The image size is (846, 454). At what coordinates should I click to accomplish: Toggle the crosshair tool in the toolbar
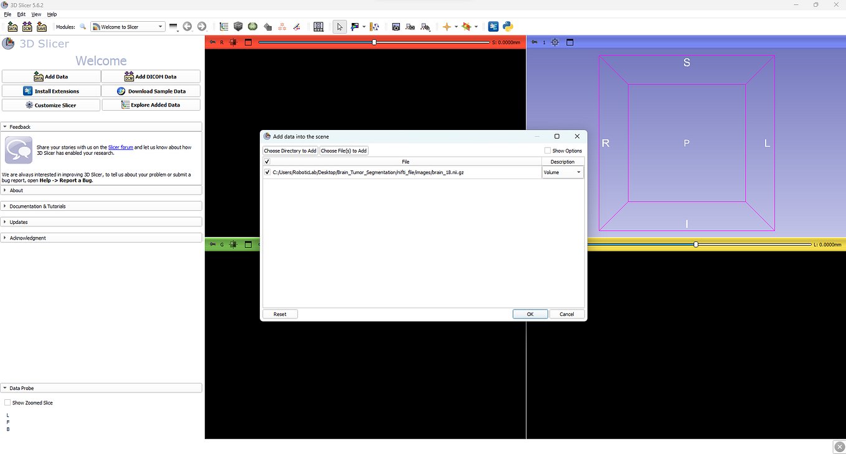448,26
